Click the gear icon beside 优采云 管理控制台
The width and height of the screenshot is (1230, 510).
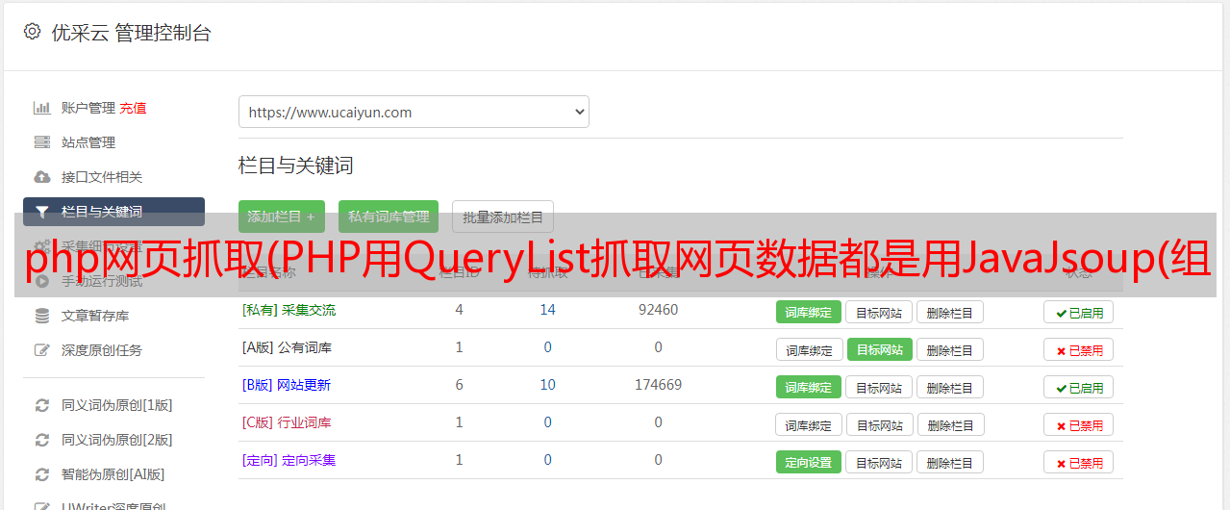click(x=32, y=32)
